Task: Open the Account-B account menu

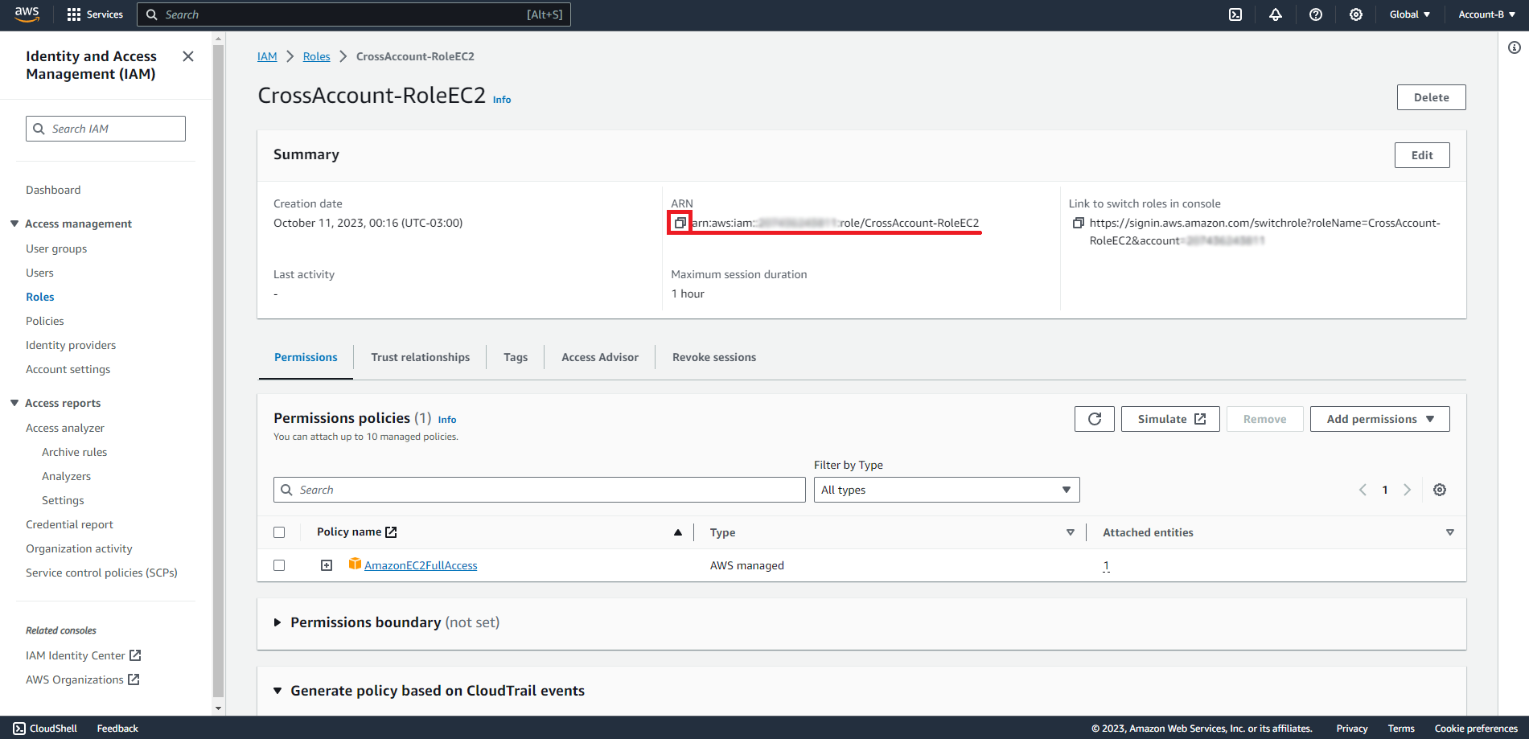Action: coord(1486,14)
